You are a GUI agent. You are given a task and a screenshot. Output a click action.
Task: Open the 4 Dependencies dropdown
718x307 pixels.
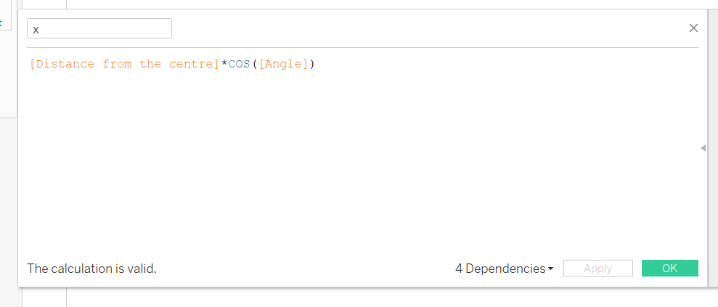click(x=499, y=269)
